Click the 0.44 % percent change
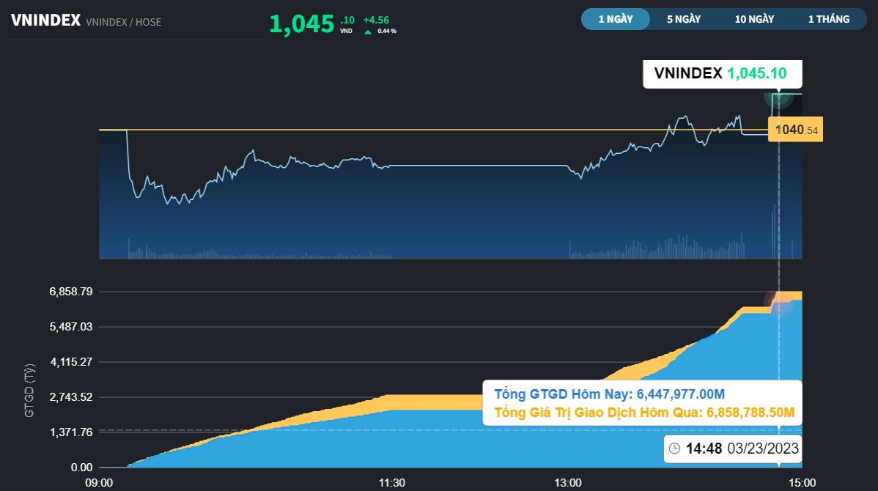The width and height of the screenshot is (878, 491). coord(387,32)
